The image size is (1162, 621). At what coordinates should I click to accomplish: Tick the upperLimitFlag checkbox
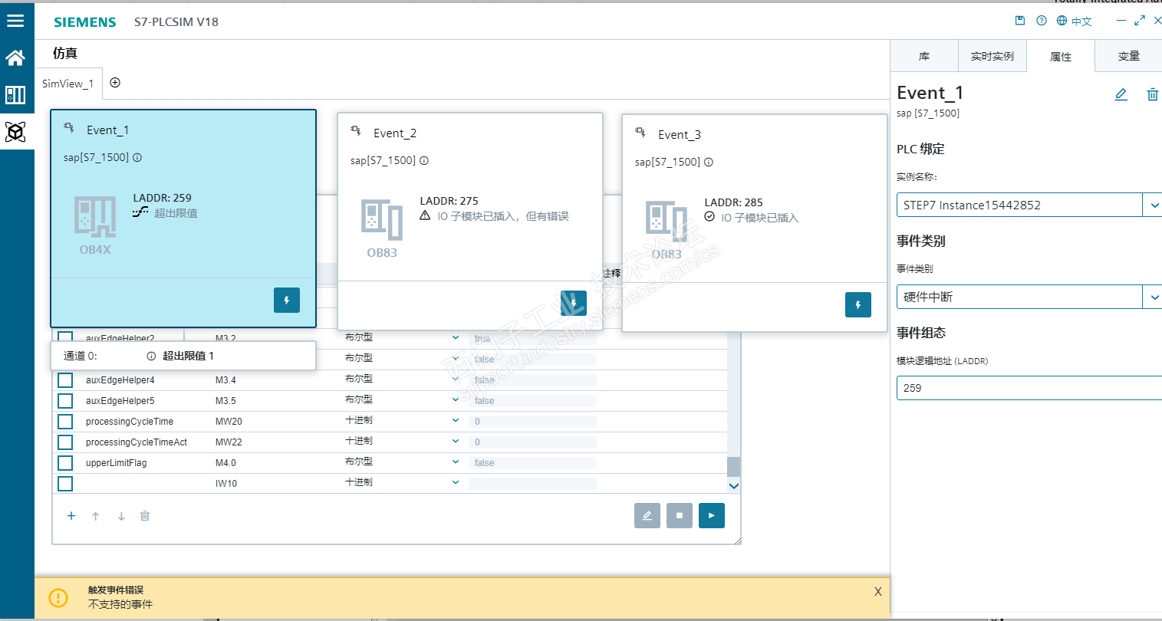tap(65, 463)
